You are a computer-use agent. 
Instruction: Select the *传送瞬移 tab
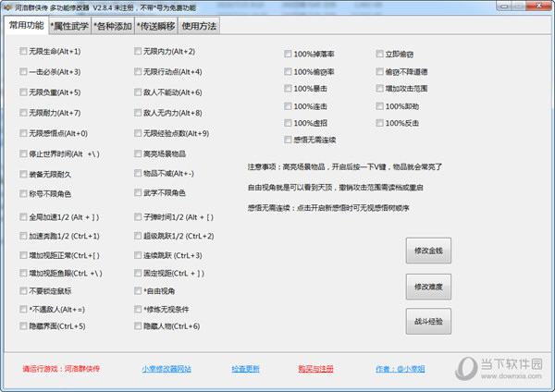(x=154, y=26)
